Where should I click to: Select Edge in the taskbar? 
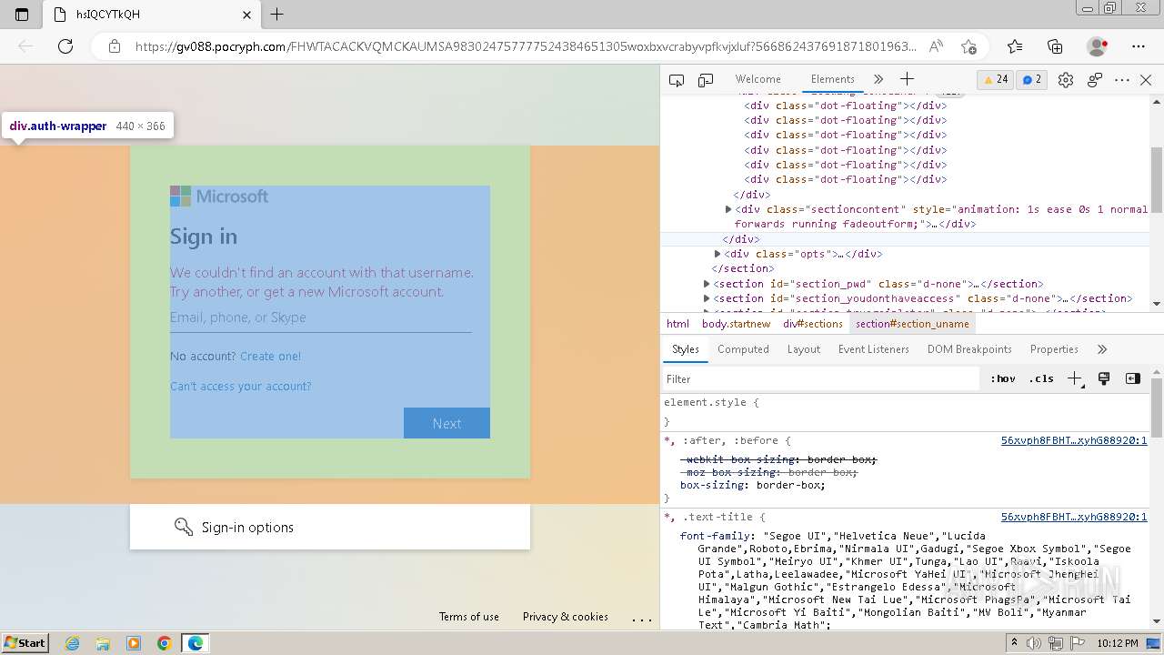pyautogui.click(x=196, y=643)
